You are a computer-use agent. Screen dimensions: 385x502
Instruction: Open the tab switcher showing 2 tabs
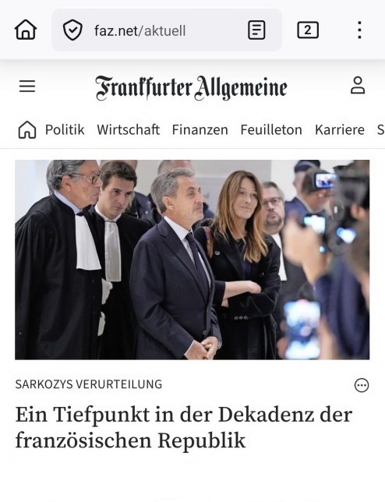(x=308, y=30)
